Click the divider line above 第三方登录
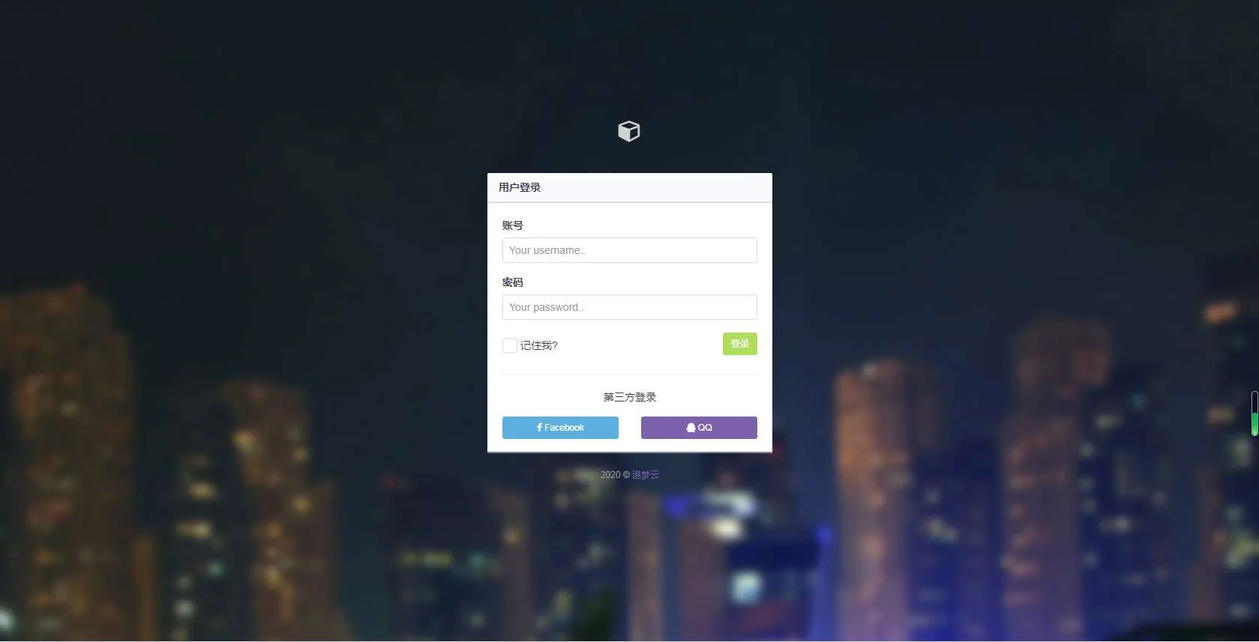Image resolution: width=1259 pixels, height=642 pixels. point(630,374)
